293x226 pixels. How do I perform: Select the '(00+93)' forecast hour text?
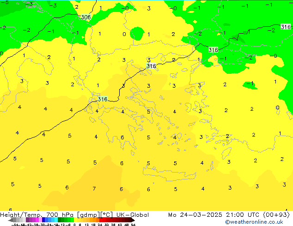pyautogui.click(x=276, y=215)
